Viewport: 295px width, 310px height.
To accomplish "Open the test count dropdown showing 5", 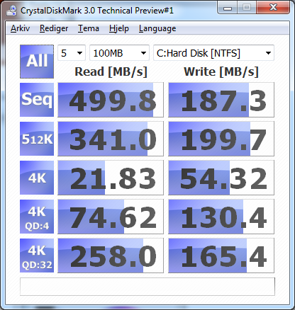I will tap(72, 53).
